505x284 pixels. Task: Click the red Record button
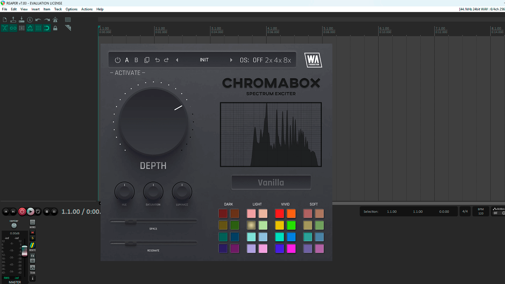click(22, 212)
